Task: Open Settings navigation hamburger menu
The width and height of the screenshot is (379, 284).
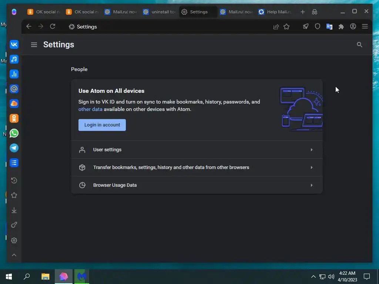Action: 34,45
